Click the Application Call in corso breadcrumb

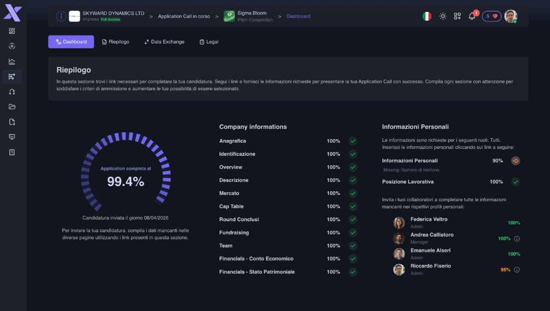(x=184, y=16)
